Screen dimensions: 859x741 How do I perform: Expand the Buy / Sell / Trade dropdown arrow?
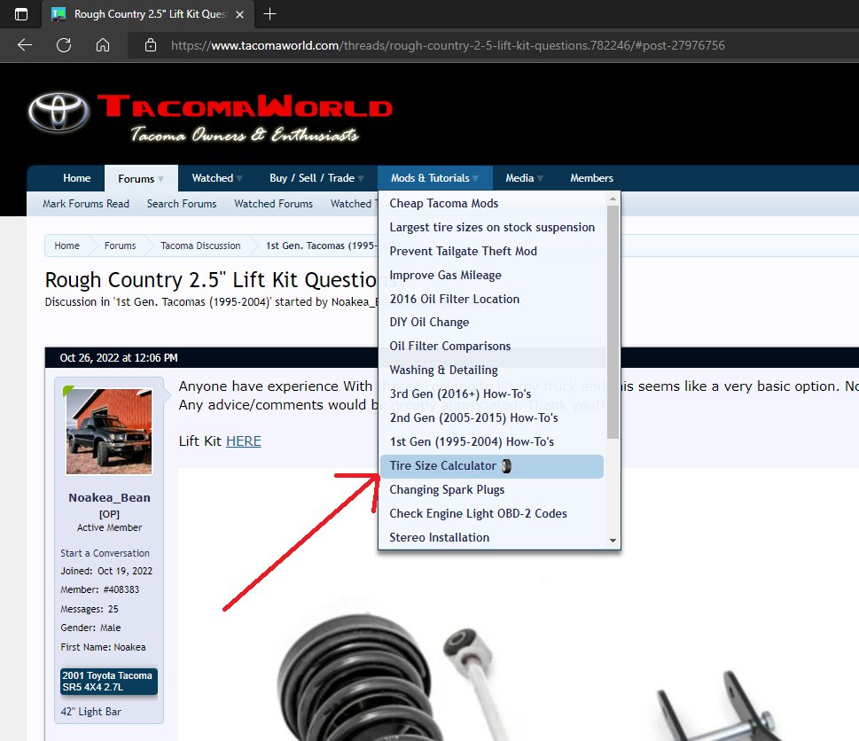[361, 178]
